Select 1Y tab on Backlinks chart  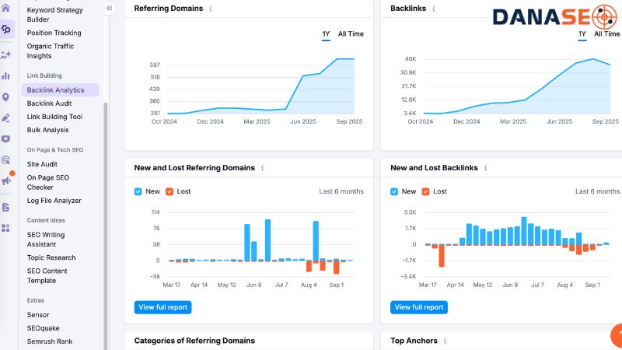[582, 34]
